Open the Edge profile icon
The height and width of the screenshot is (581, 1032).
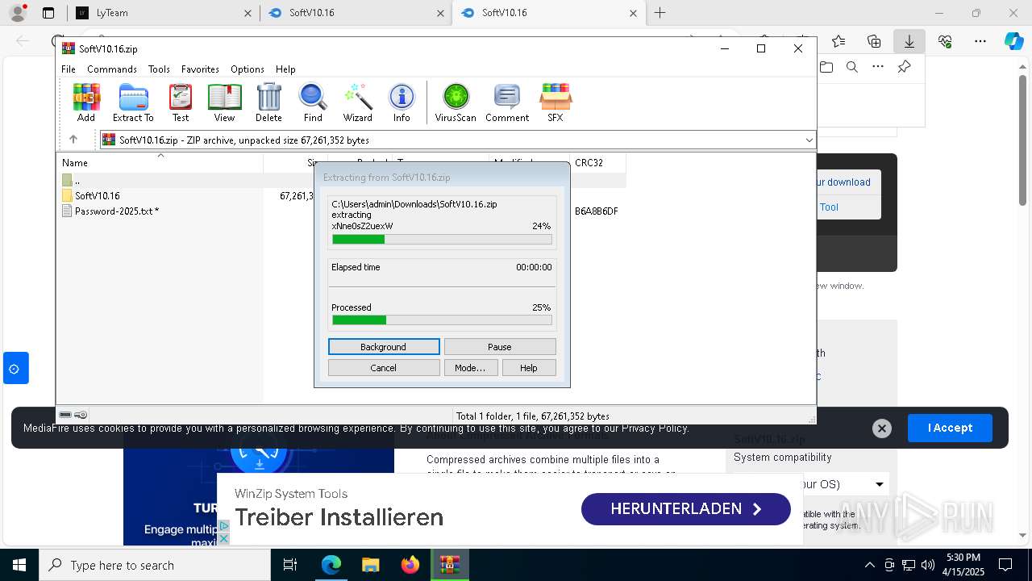(x=18, y=13)
